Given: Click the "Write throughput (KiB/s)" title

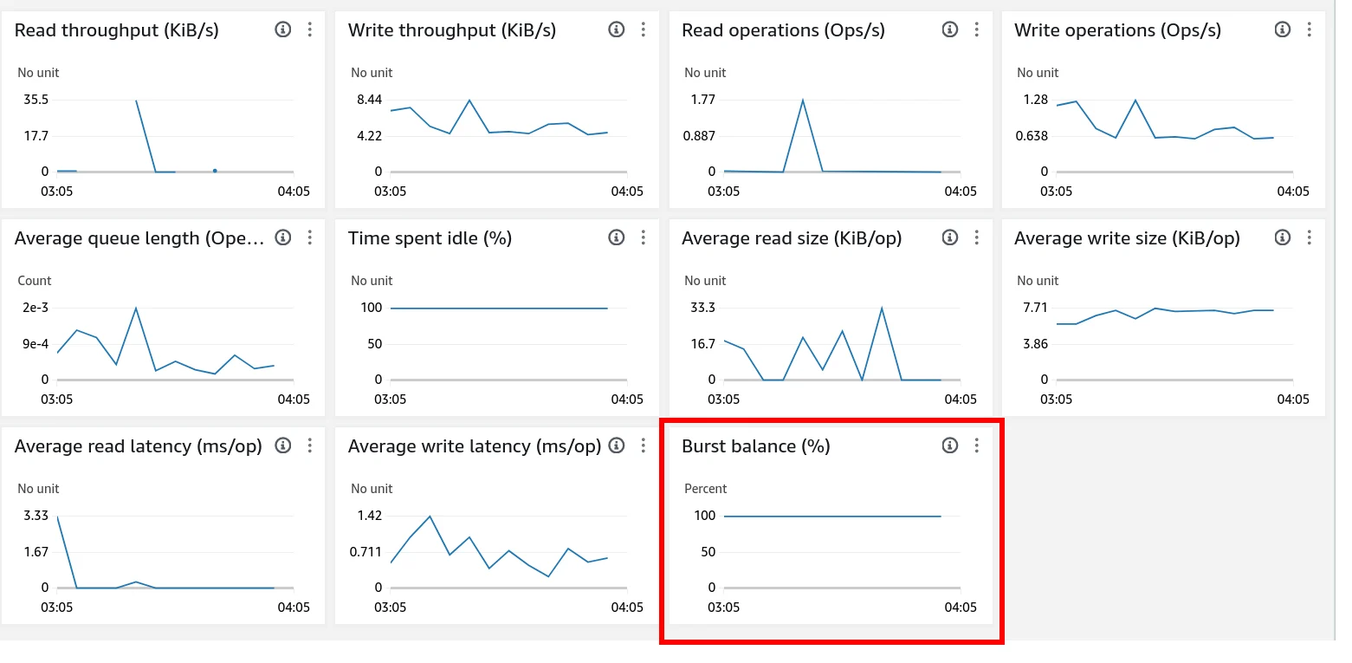Looking at the screenshot, I should (452, 30).
